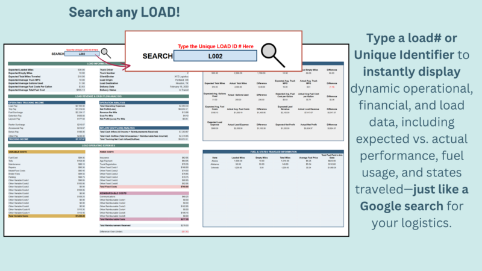Select the 'TRUCKING INCOME' total row
Viewport: 482px width, 271px height.
point(46,139)
